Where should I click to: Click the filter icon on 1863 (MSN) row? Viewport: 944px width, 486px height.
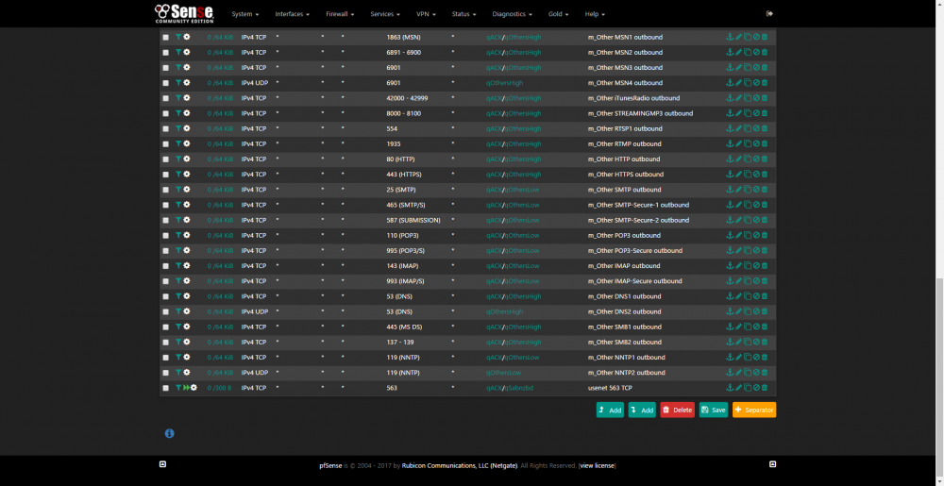178,37
